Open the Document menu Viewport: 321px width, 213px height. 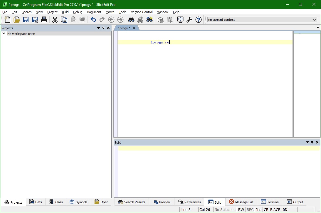[94, 12]
